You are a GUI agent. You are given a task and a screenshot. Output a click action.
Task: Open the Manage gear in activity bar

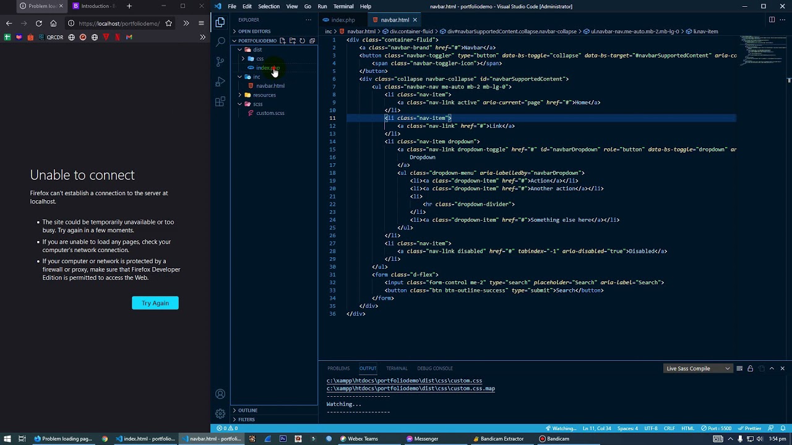tap(220, 413)
